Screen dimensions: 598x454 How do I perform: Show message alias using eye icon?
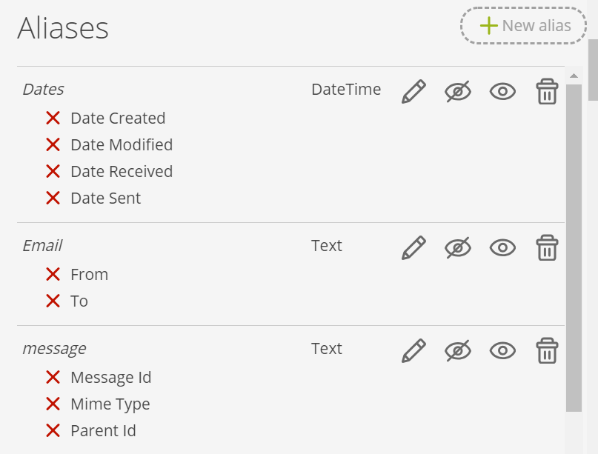coord(502,351)
